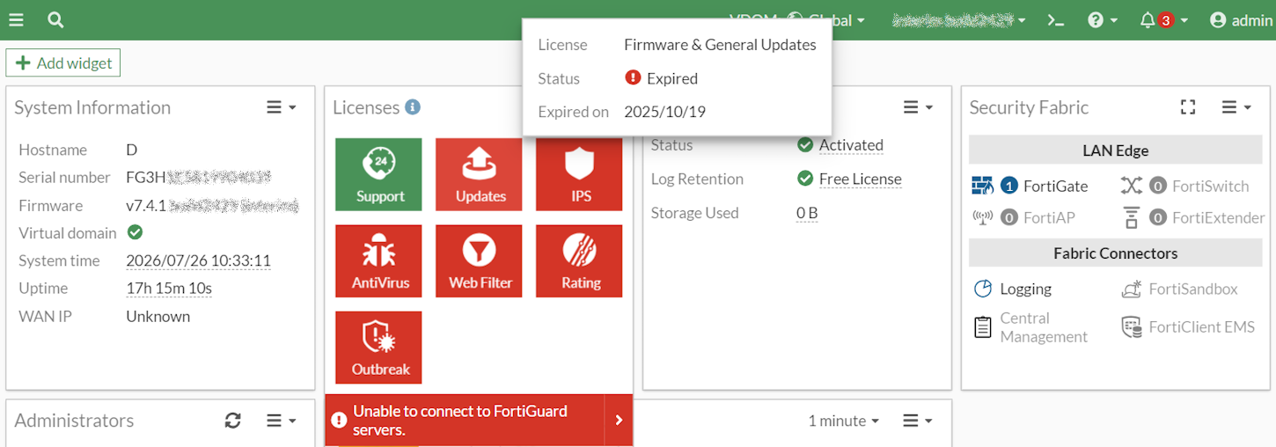This screenshot has height=447, width=1276.
Task: Open the CLI console icon
Action: coord(1056,20)
